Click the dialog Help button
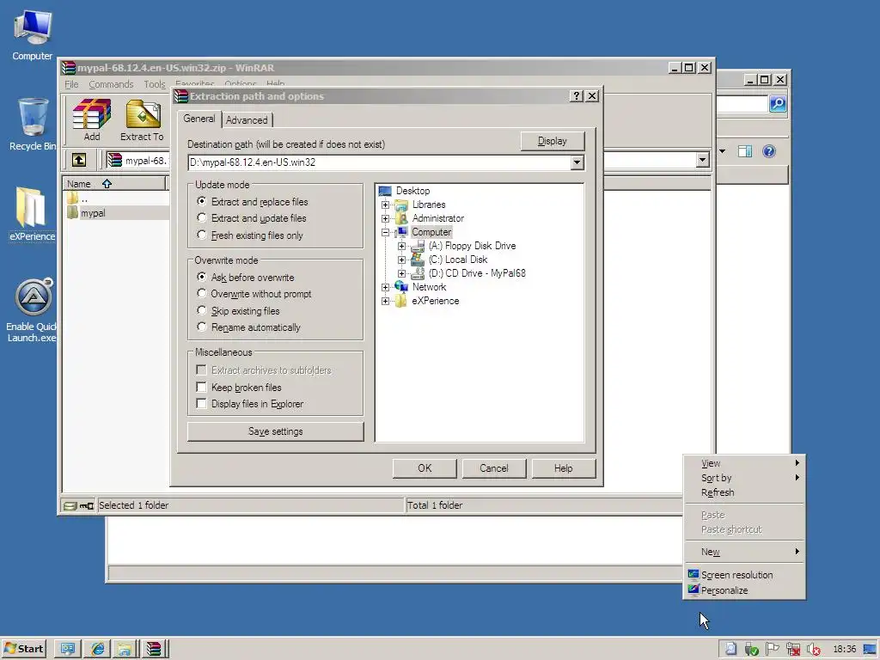This screenshot has width=880, height=660. 564,468
